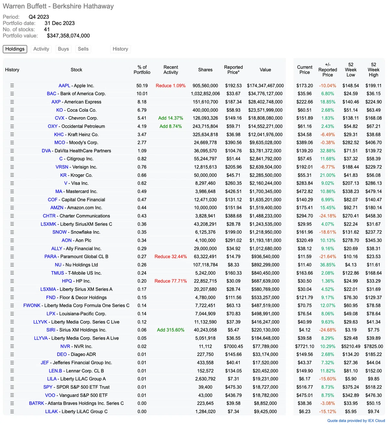Open history icon for Diageo ADR row

(x=12, y=354)
